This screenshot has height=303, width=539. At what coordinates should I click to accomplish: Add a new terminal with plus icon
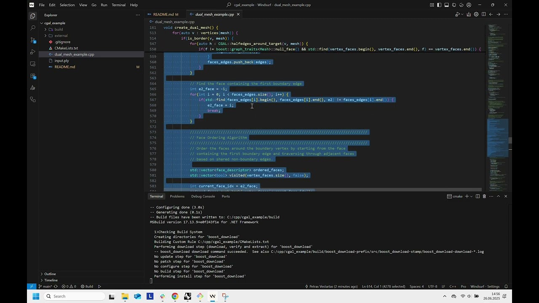[x=467, y=197]
